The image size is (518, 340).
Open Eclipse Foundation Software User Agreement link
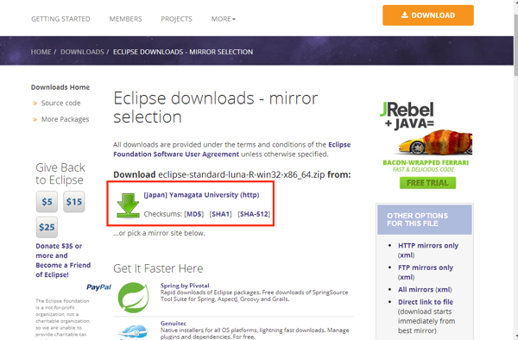(232, 149)
